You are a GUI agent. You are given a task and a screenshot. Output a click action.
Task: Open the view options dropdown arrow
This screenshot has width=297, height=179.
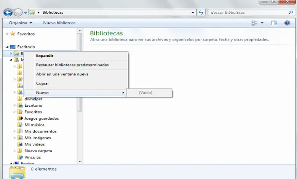tap(262, 23)
